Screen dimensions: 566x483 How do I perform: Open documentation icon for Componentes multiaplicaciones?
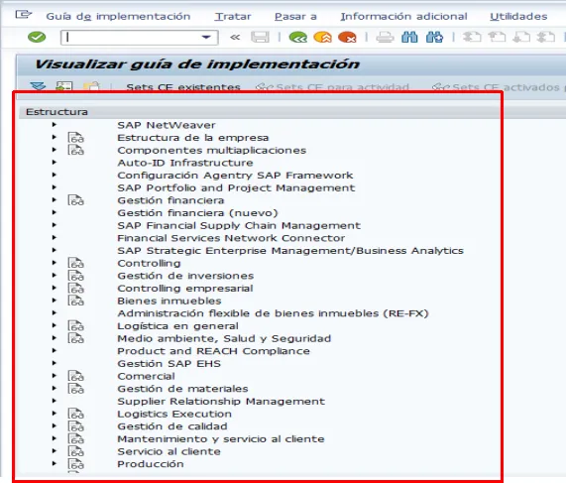(75, 150)
